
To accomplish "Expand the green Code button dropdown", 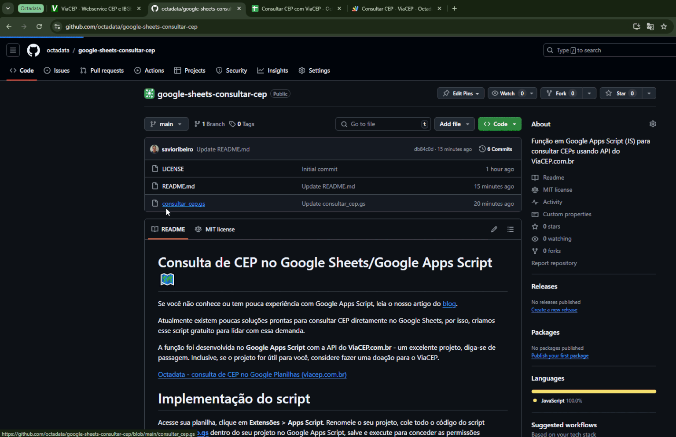I will pos(515,124).
